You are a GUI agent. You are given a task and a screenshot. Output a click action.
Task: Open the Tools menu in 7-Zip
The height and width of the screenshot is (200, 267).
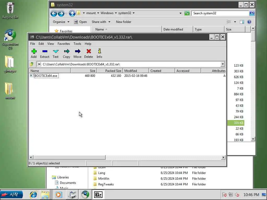click(x=77, y=44)
